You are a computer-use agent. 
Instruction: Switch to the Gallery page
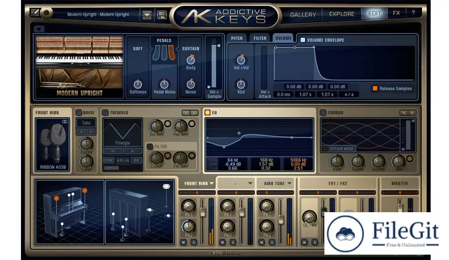click(303, 15)
